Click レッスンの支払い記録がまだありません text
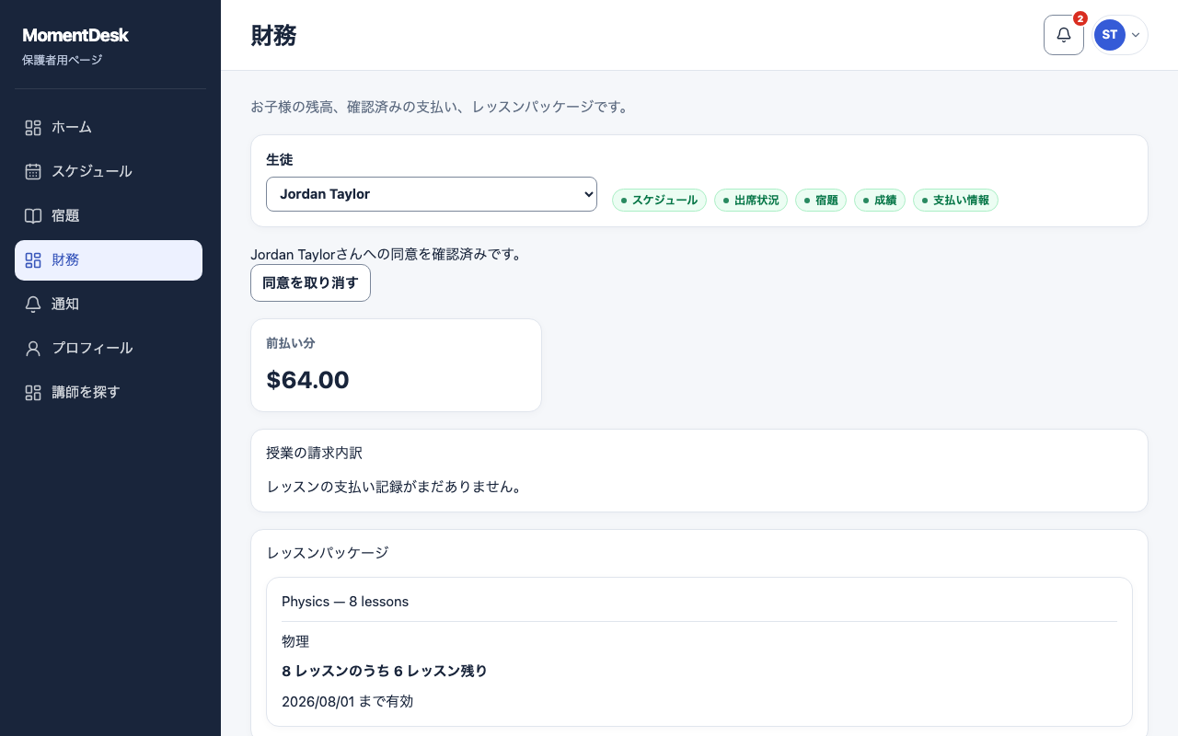 397,487
